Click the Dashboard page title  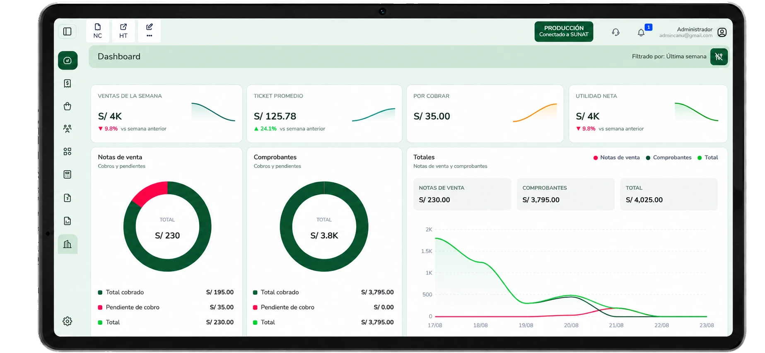coord(119,56)
